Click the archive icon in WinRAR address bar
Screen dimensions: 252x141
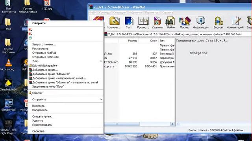106,34
